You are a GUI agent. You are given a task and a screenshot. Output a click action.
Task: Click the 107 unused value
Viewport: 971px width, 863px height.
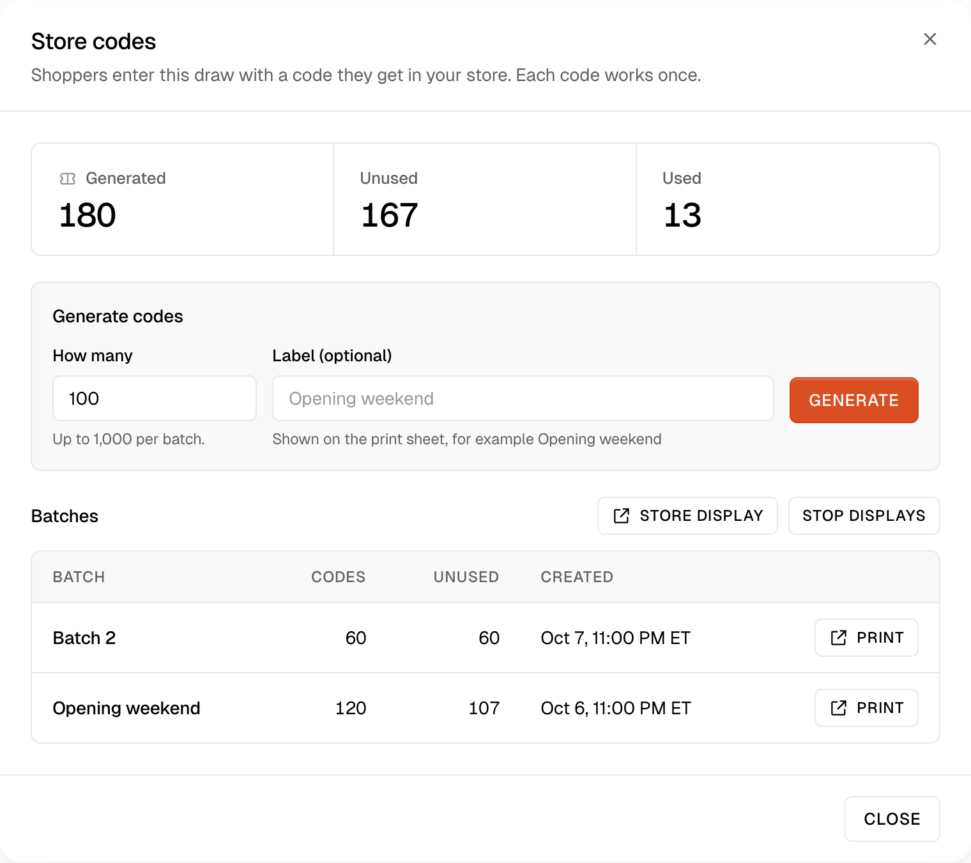pyautogui.click(x=484, y=708)
